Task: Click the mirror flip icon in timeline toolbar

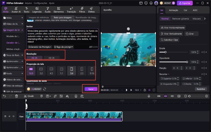Action: pos(67,96)
